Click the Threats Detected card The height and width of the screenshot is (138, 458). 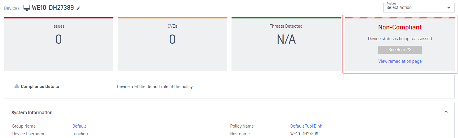pos(286,44)
